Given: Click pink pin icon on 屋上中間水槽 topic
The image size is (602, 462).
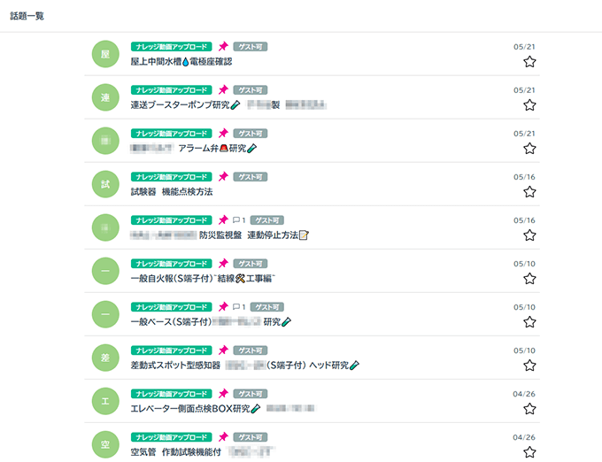Looking at the screenshot, I should (223, 46).
